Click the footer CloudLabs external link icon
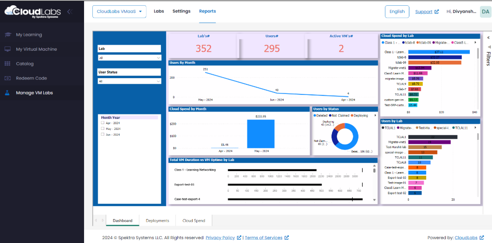 (482, 238)
